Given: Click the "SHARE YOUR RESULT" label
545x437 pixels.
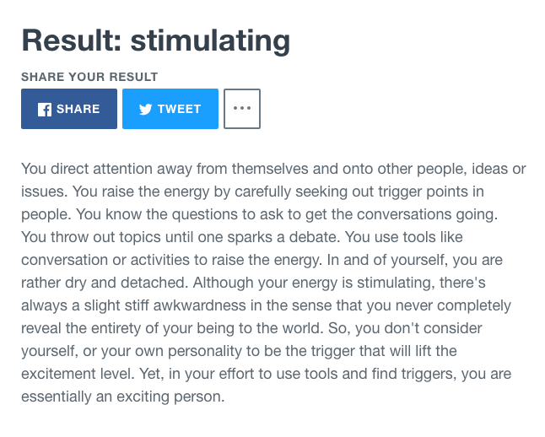Looking at the screenshot, I should pos(89,77).
